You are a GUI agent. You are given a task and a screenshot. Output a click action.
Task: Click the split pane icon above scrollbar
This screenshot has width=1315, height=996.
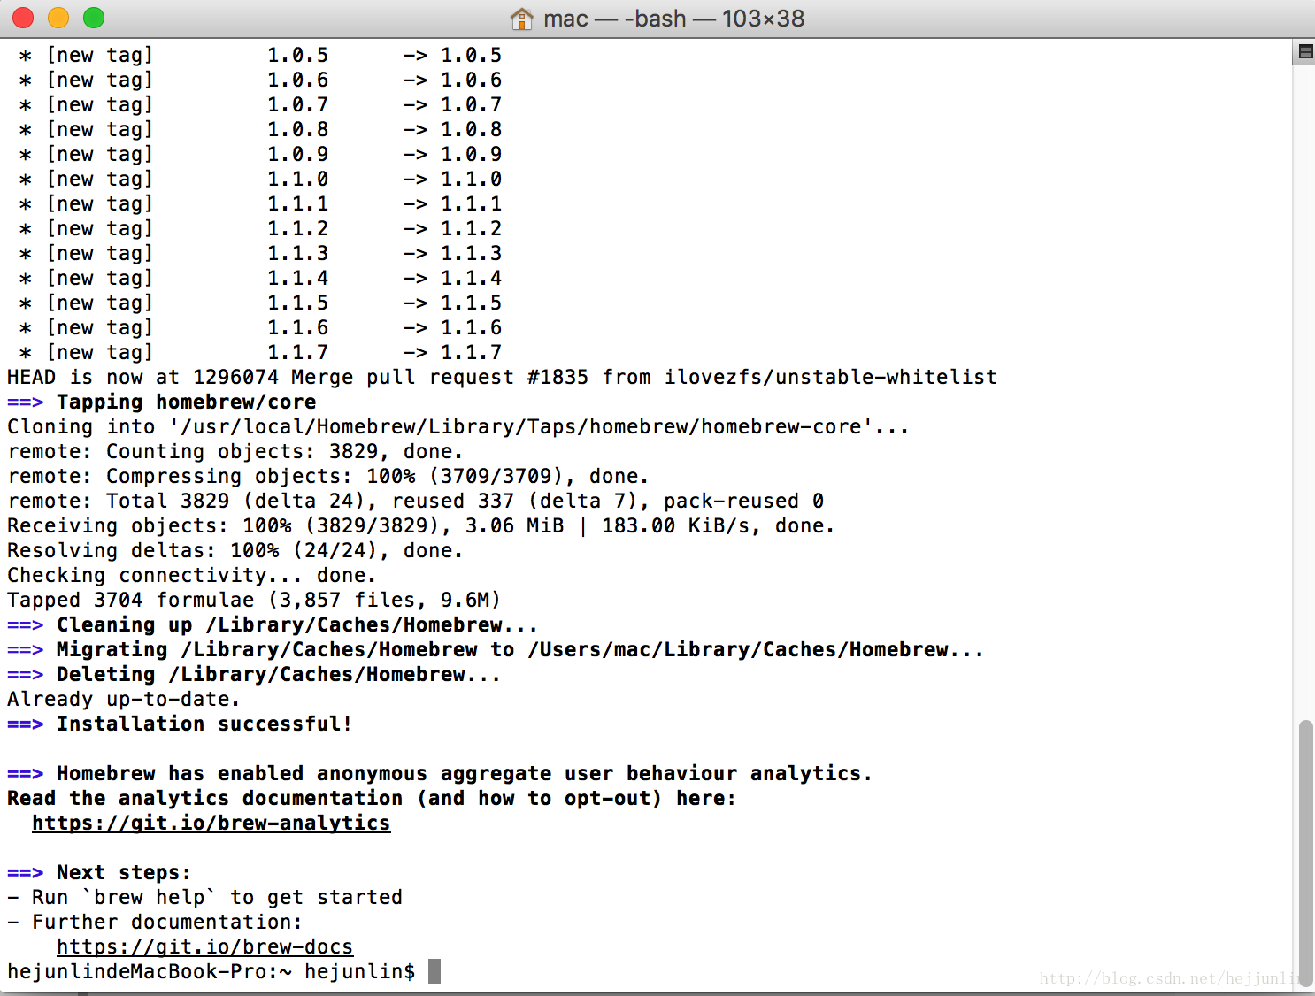[x=1304, y=52]
